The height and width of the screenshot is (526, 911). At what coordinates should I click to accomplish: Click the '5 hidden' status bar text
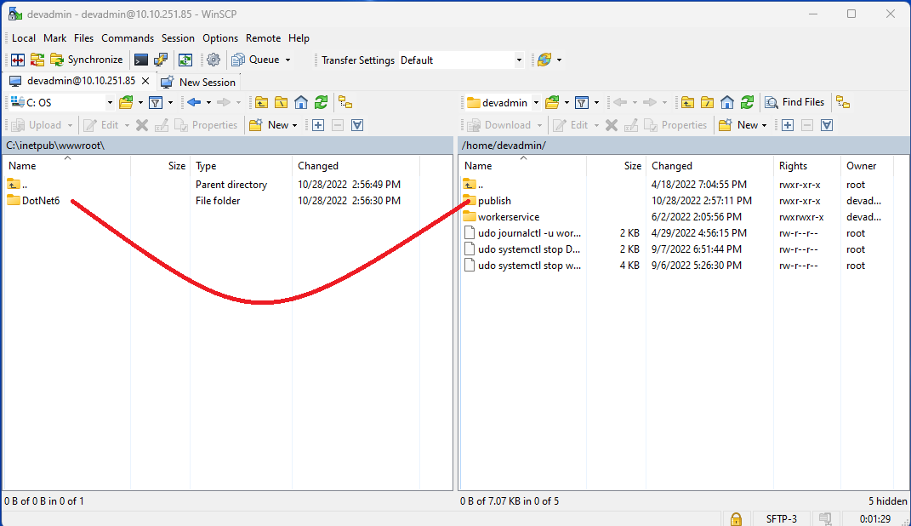tap(887, 501)
